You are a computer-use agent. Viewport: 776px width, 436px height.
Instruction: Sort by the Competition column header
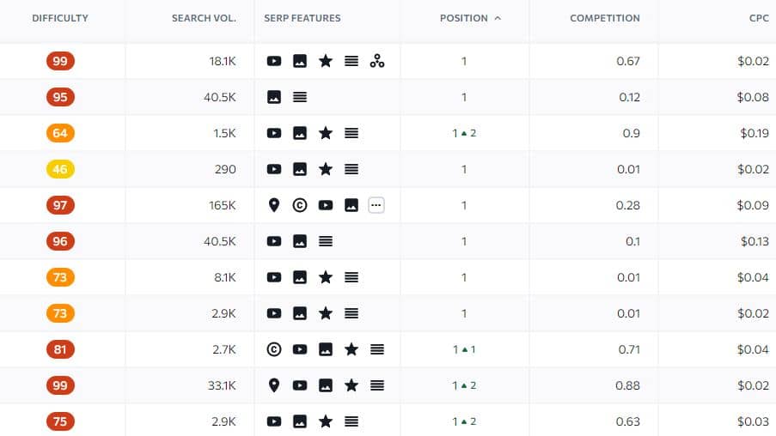(605, 18)
